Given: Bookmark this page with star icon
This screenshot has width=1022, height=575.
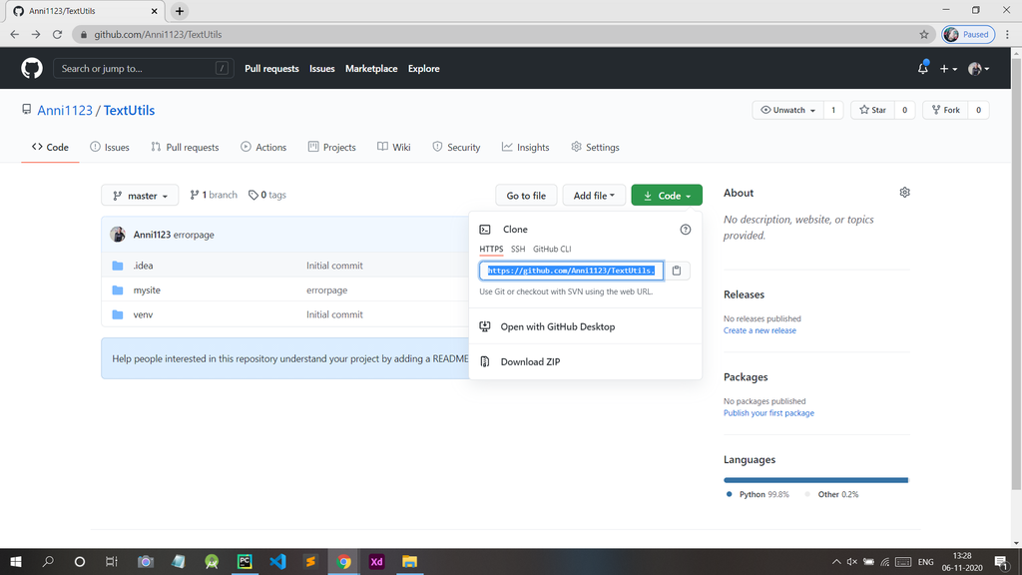Looking at the screenshot, I should [x=923, y=35].
